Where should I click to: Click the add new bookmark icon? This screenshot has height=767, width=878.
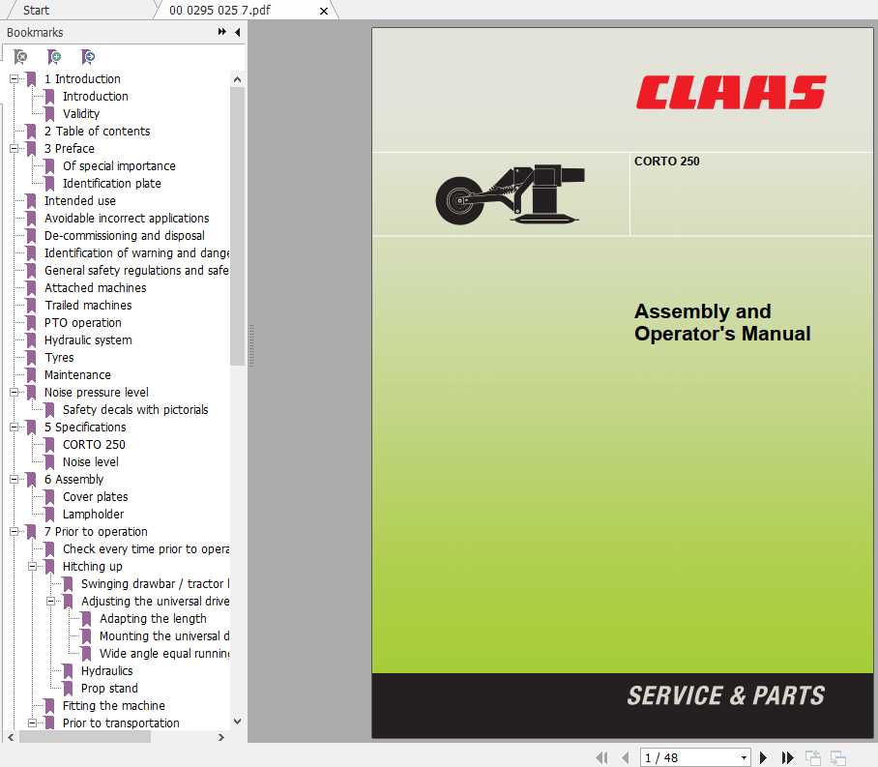click(x=55, y=57)
